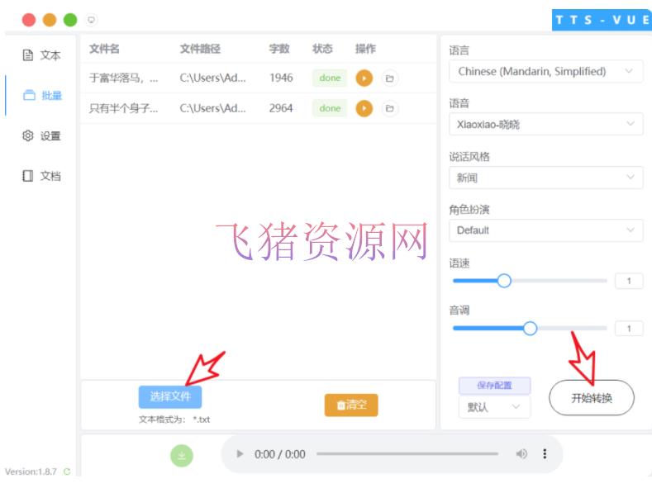
Task: Expand the 语言 language dropdown
Action: [546, 72]
